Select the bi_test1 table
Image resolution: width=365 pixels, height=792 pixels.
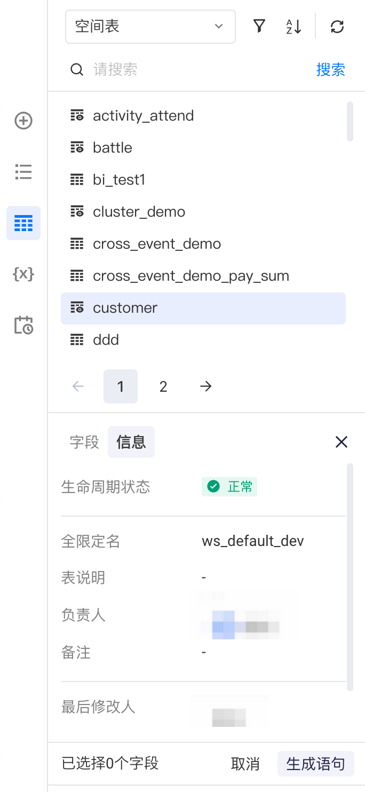(203, 180)
